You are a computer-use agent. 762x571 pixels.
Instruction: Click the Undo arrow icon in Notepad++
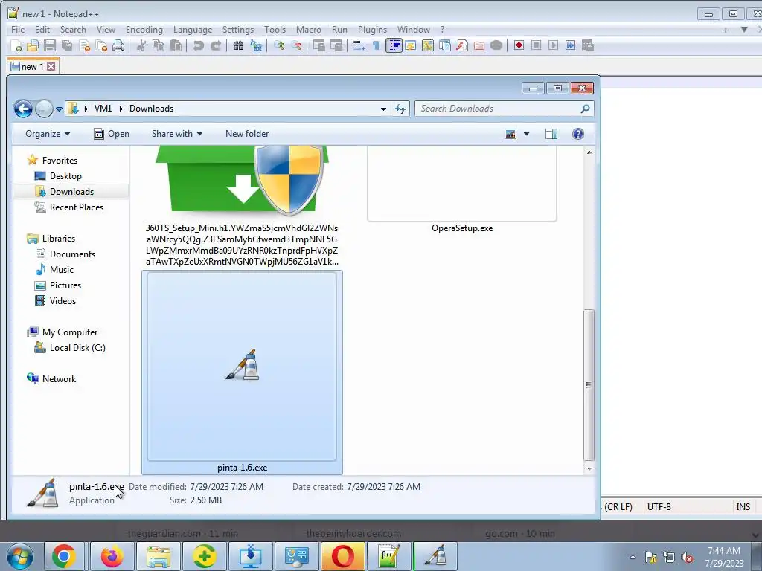(x=198, y=45)
